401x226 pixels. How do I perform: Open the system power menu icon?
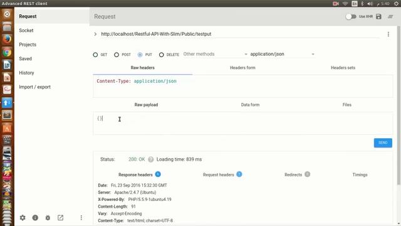(396, 4)
